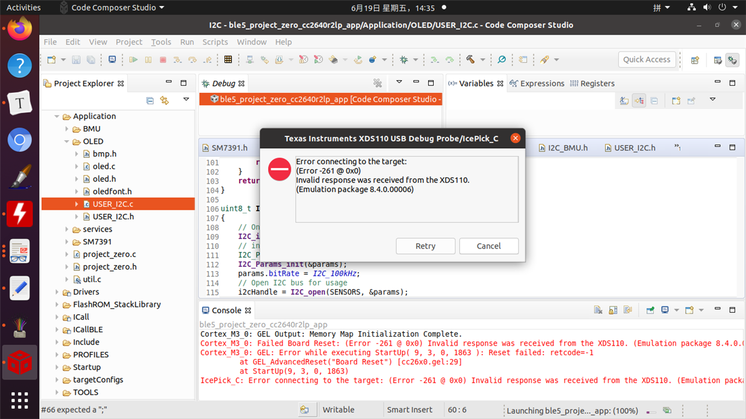This screenshot has height=419, width=746.
Task: Select project_zero.c in Project Explorer
Action: click(109, 255)
